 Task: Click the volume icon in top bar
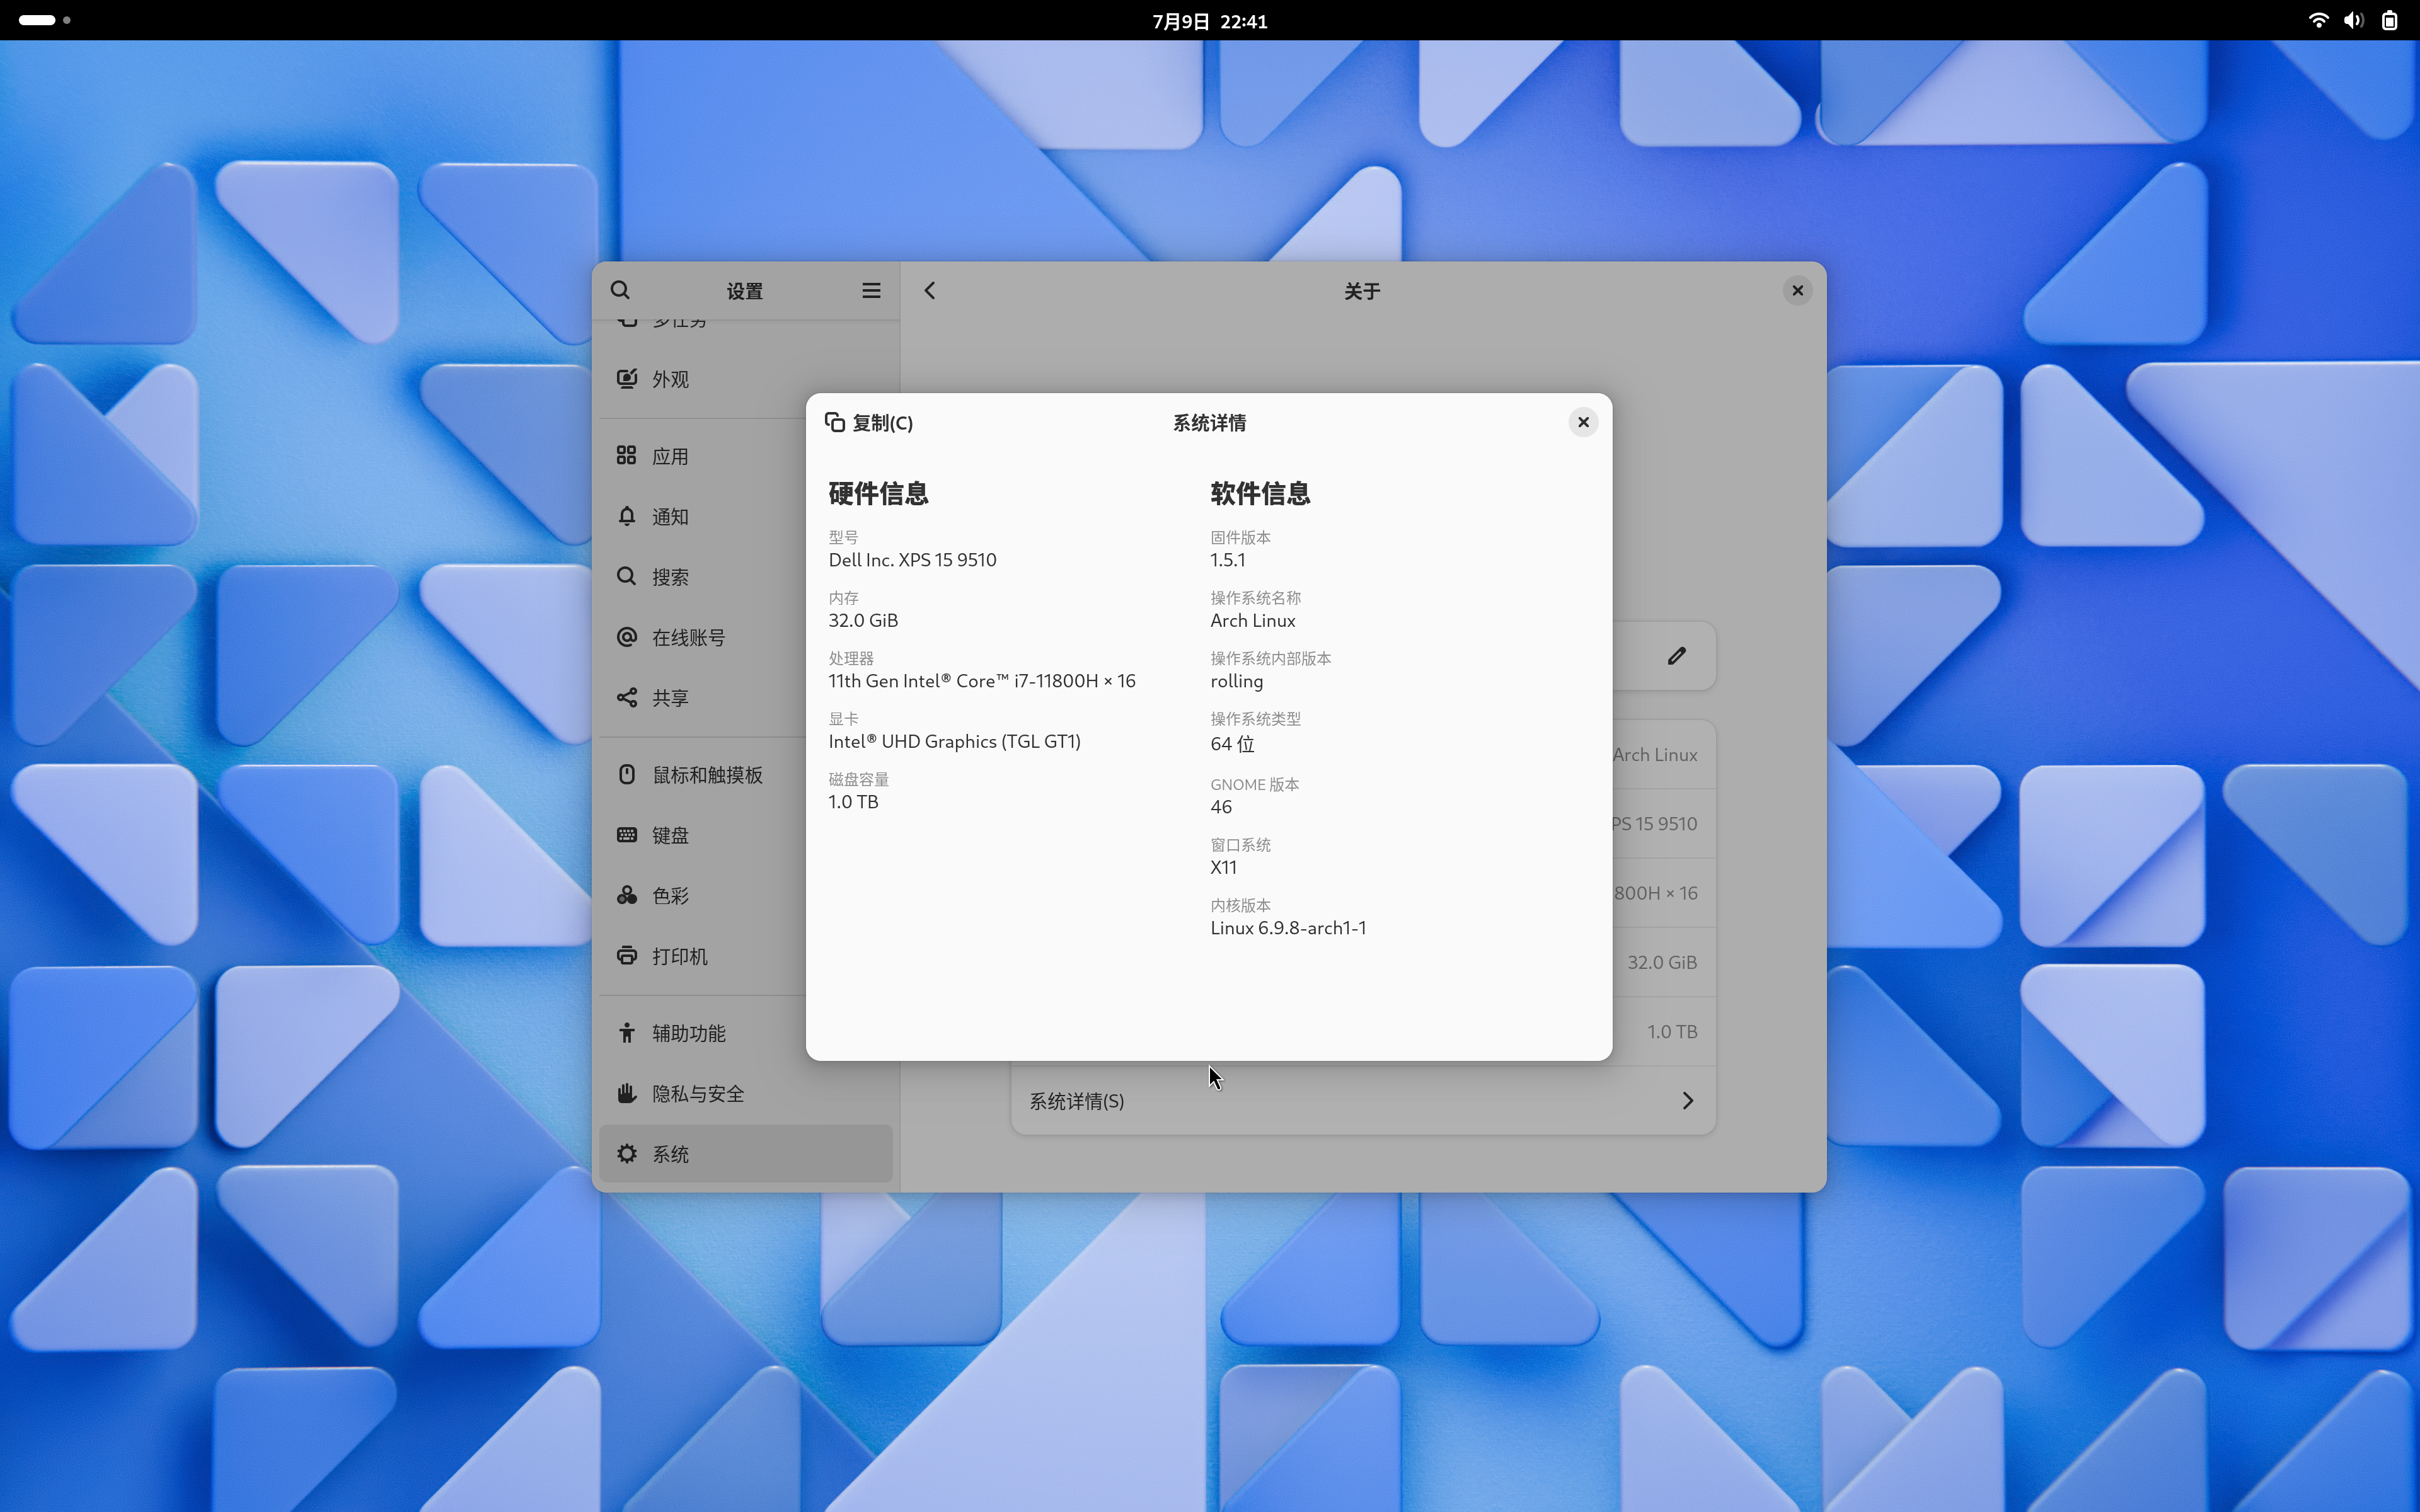(x=2354, y=20)
